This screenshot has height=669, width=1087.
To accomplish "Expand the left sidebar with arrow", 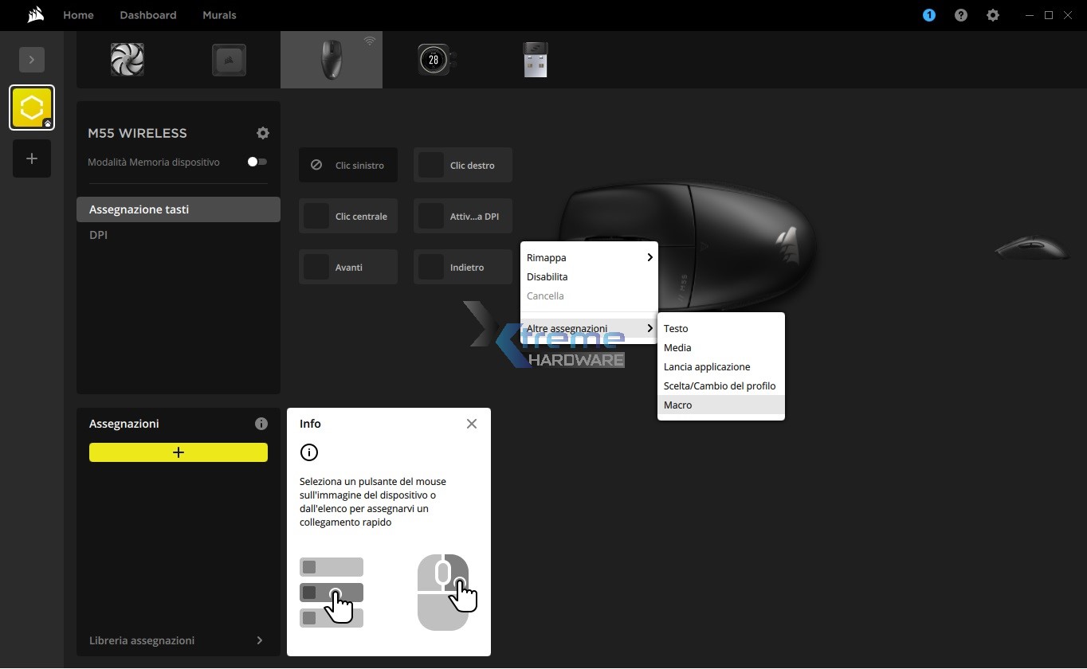I will pos(32,60).
